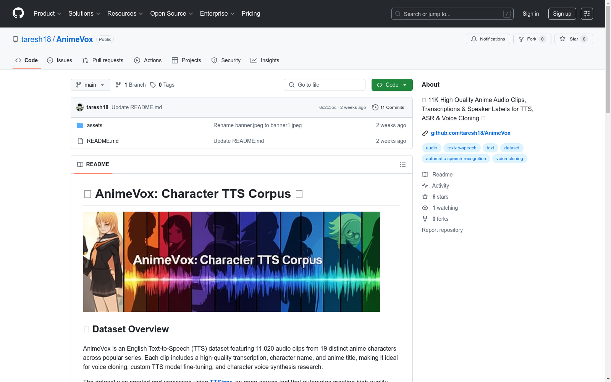The width and height of the screenshot is (611, 382).
Task: Star the AnimeVox repository
Action: click(x=574, y=39)
